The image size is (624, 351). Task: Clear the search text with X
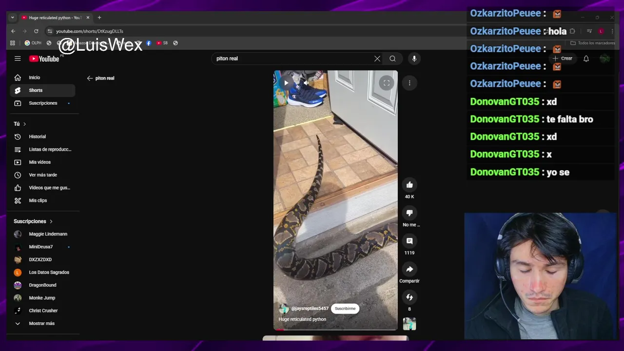pyautogui.click(x=377, y=58)
